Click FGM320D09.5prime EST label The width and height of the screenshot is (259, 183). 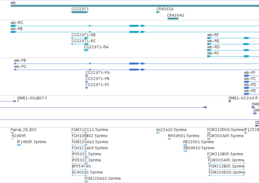[x=226, y=130]
